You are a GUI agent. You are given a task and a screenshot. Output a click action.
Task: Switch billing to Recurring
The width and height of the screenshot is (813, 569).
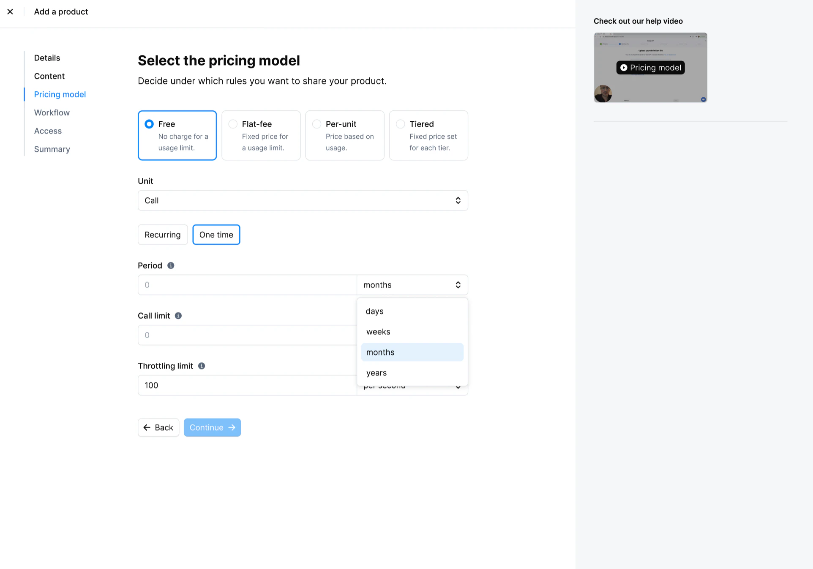coord(162,235)
